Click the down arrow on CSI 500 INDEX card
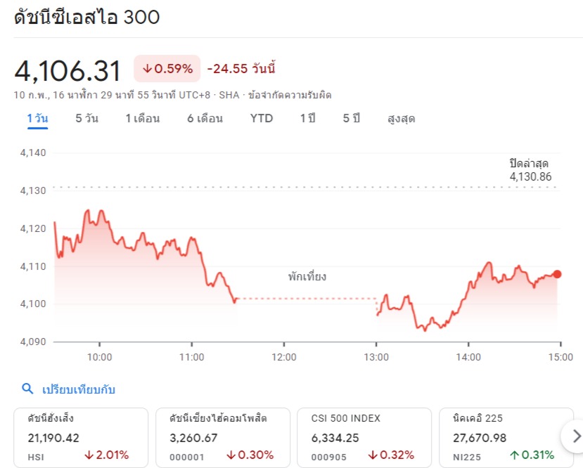Viewport: 583px width, 468px height. coord(373,455)
